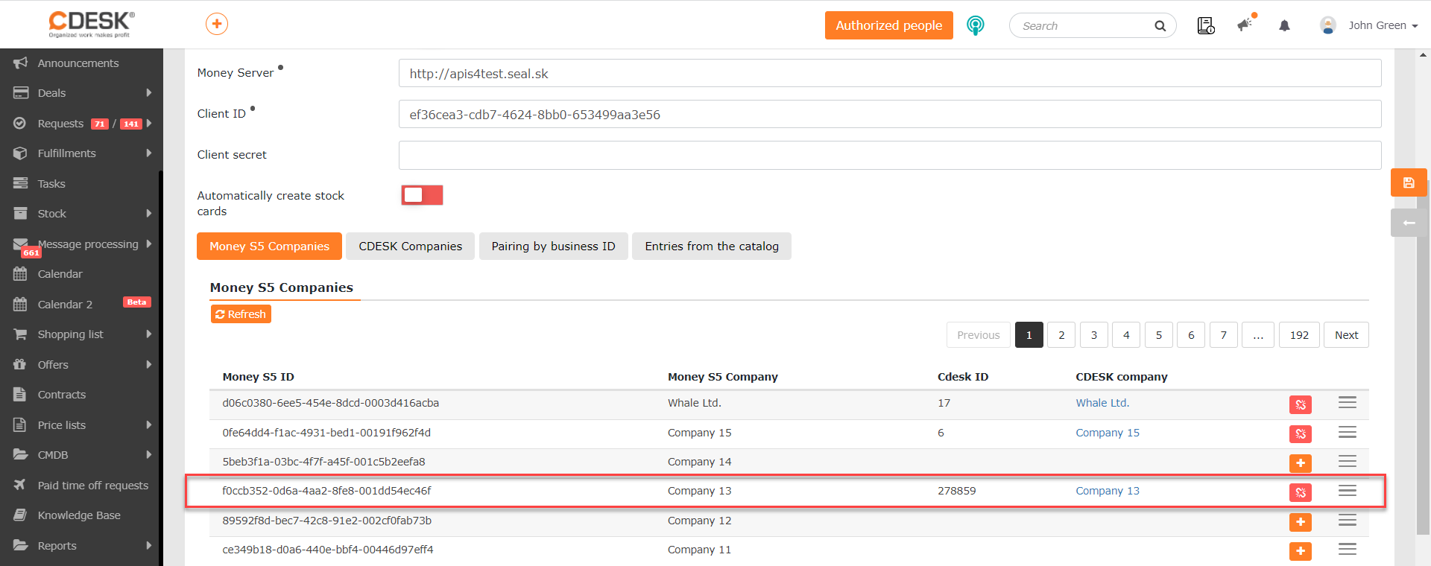The image size is (1431, 566).
Task: Click the orange plus add button in header
Action: click(217, 24)
